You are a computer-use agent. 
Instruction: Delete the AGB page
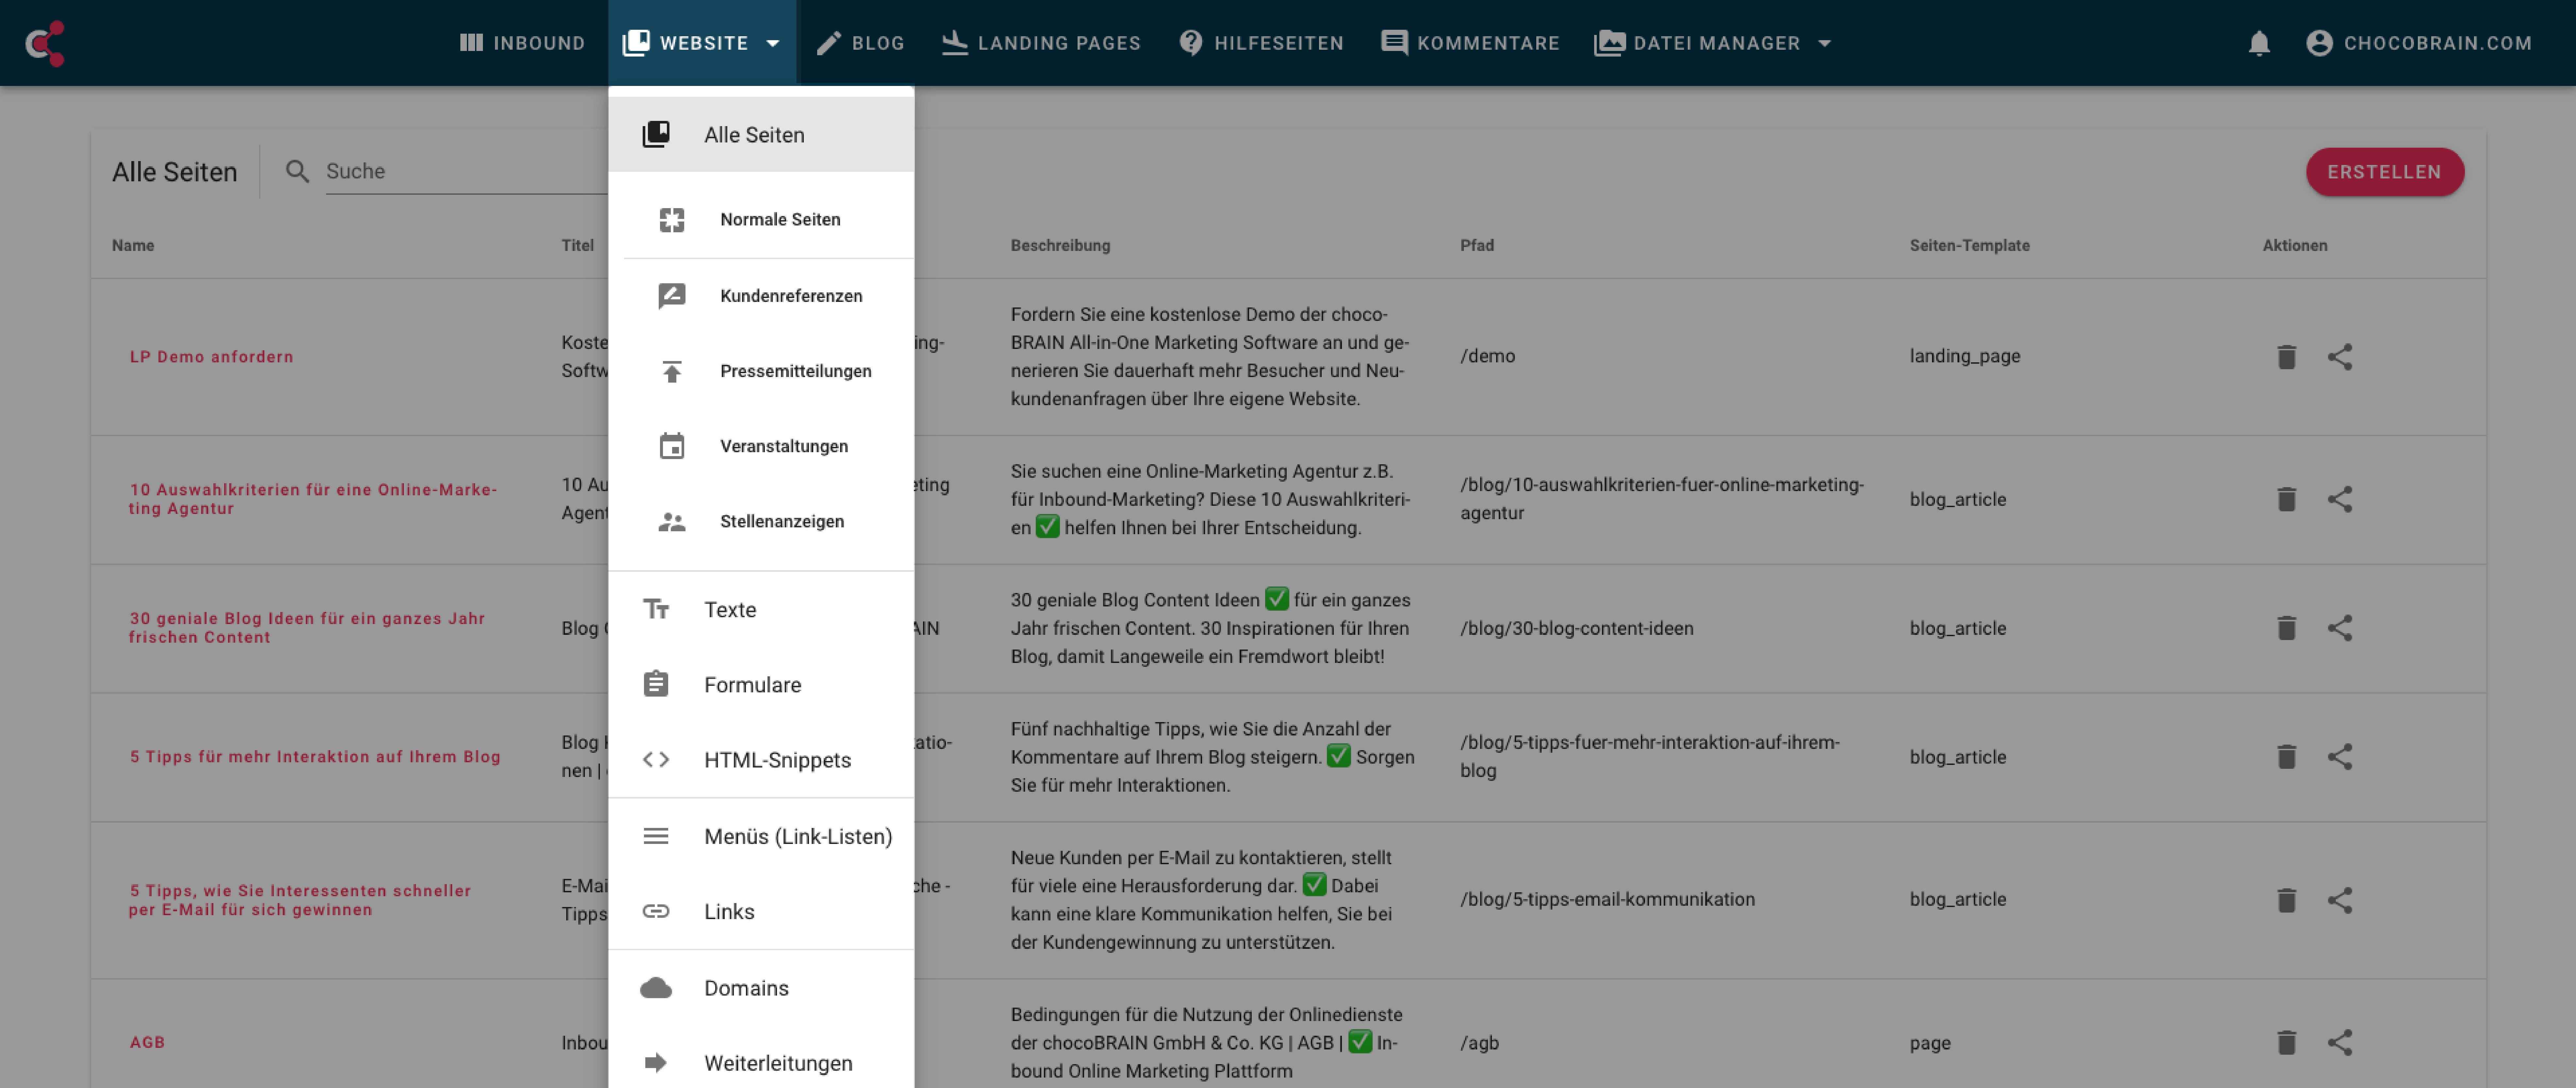pyautogui.click(x=2286, y=1043)
